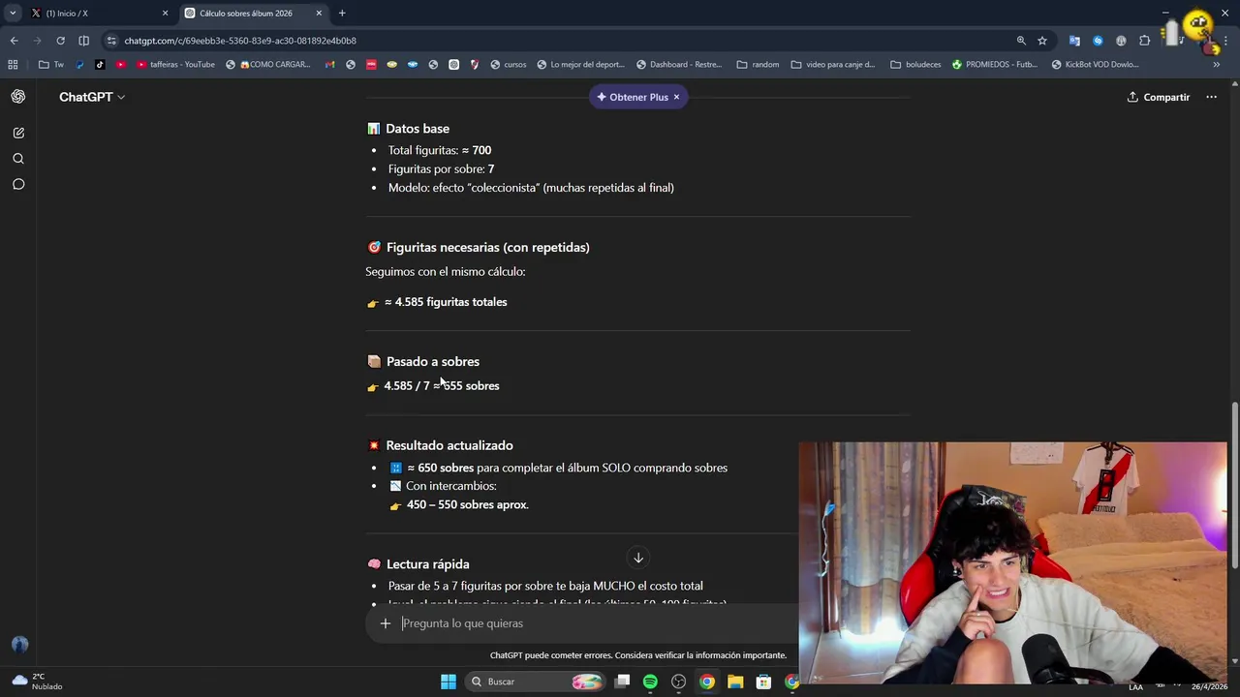Open a new browser tab
The height and width of the screenshot is (697, 1240).
coord(342,14)
